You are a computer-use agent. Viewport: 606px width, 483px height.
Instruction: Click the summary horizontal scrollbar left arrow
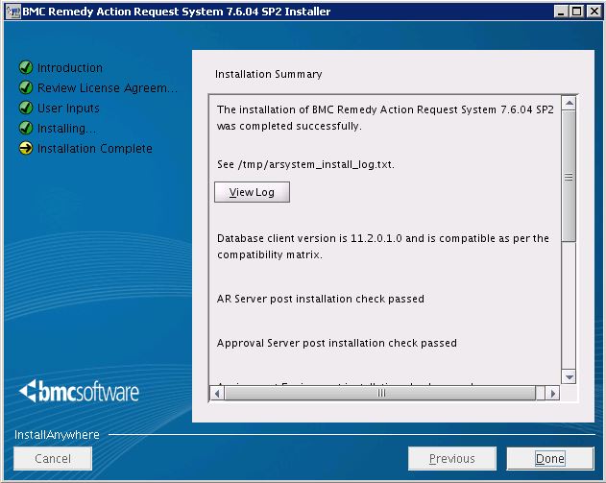218,394
